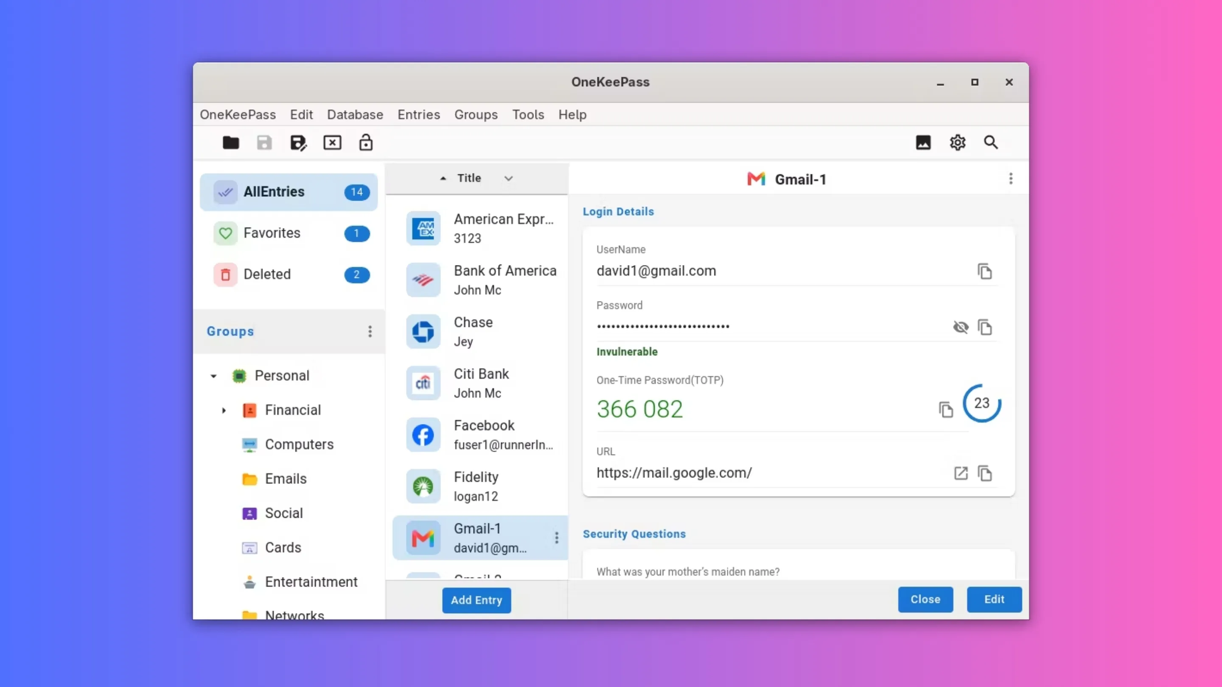This screenshot has width=1222, height=687.
Task: Select the Computers group
Action: click(x=299, y=445)
